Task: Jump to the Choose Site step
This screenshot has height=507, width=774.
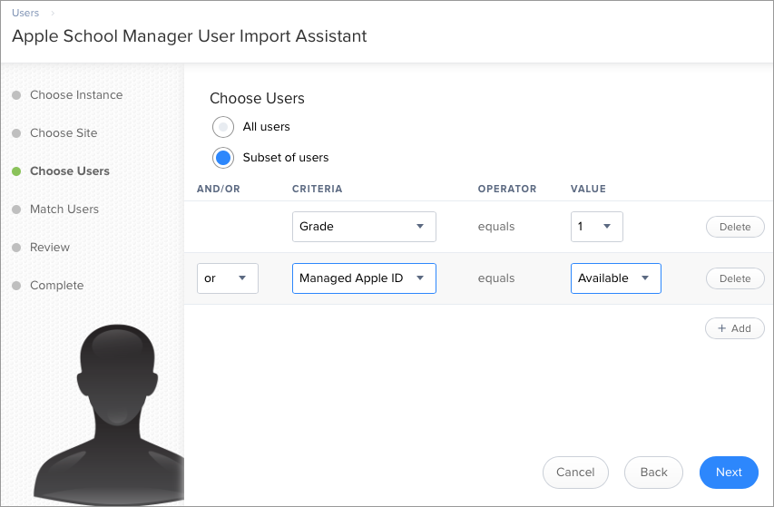Action: tap(64, 133)
